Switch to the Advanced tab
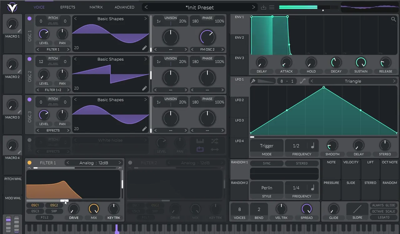 point(124,7)
